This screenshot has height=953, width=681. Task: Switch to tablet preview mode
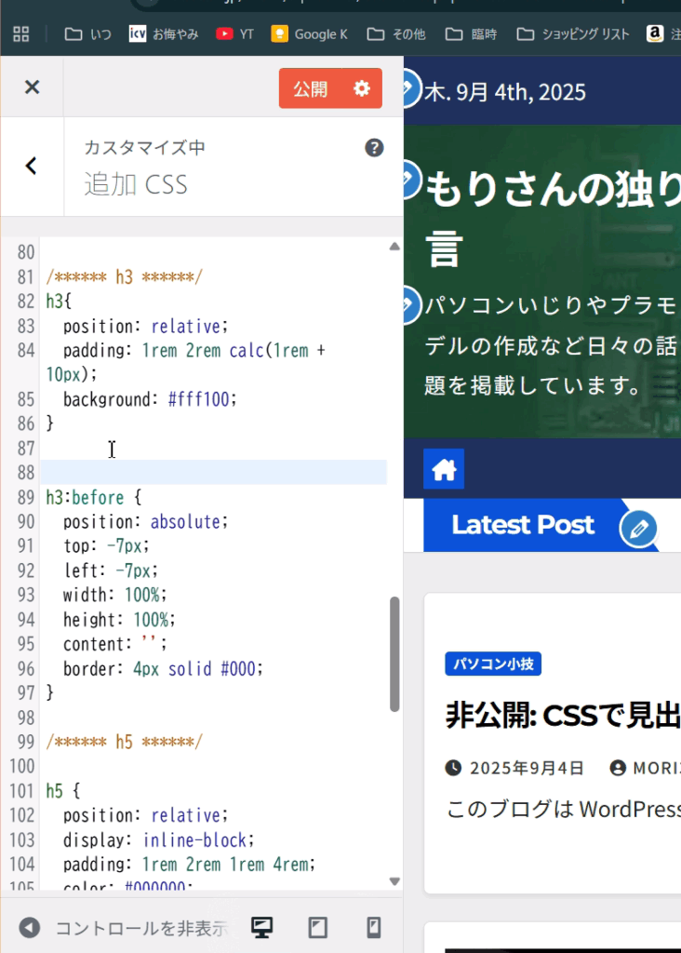point(318,927)
